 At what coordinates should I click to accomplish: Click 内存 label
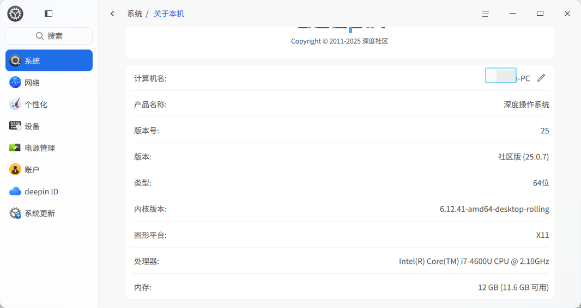coord(143,287)
